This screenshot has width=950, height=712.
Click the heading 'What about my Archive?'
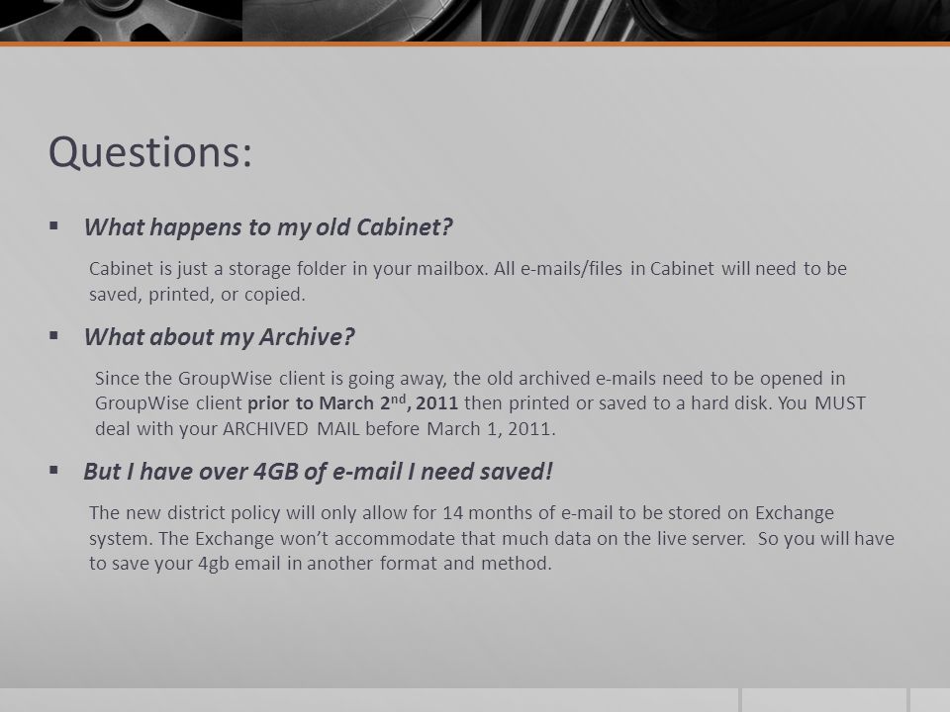[219, 337]
